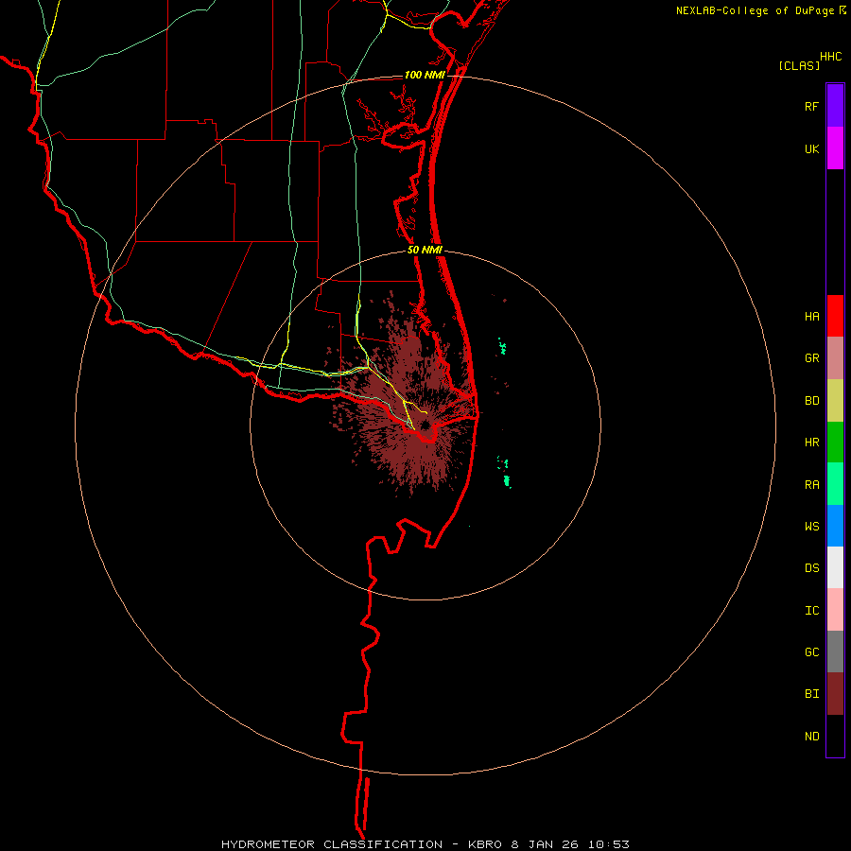
Task: Click the UK magenta legend swatch
Action: tap(835, 148)
